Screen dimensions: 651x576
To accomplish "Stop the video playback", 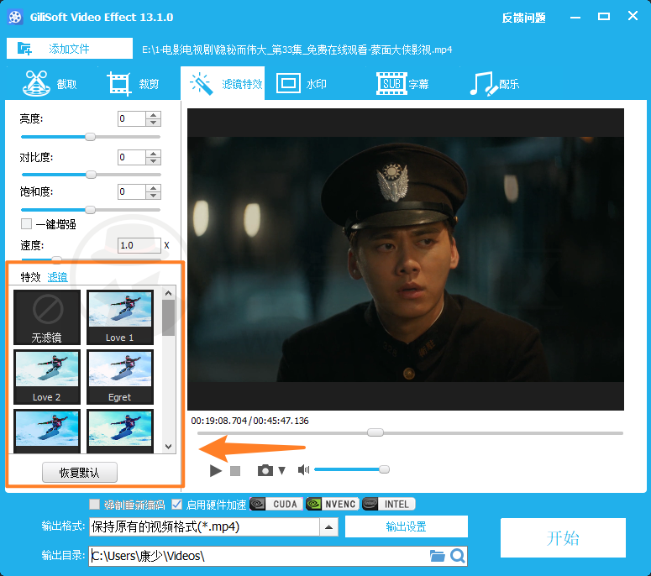I will point(235,470).
